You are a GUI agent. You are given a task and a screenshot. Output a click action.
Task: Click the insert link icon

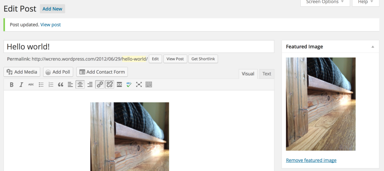(x=100, y=85)
